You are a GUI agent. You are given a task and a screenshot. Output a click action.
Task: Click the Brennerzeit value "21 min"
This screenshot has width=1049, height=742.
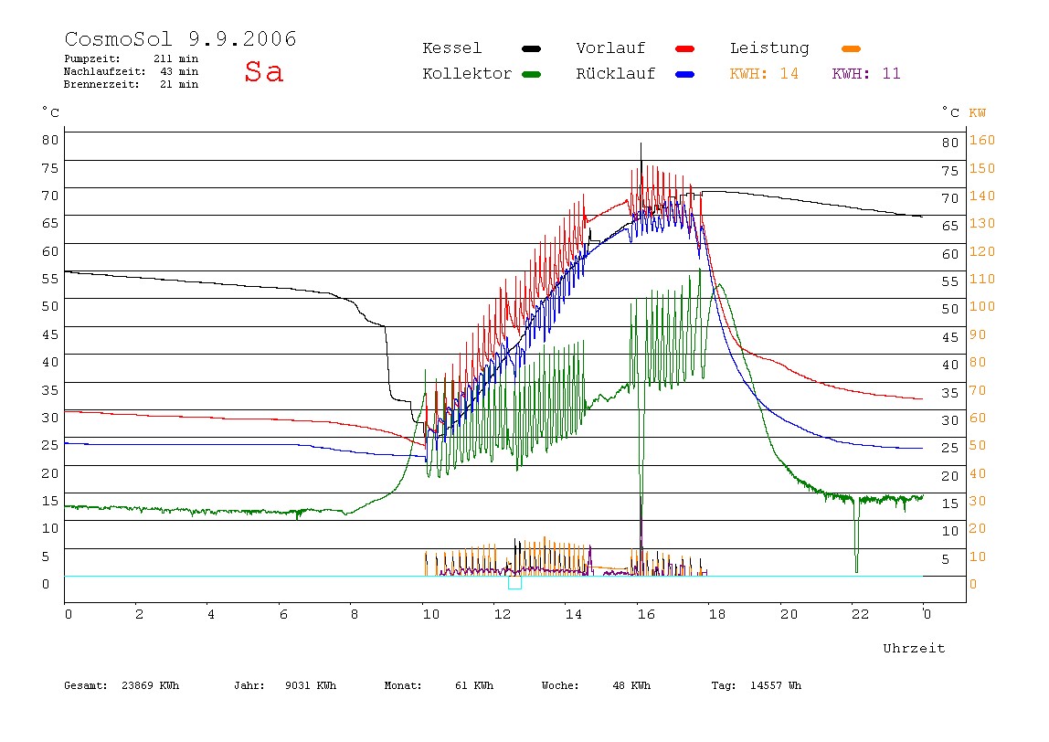point(179,84)
